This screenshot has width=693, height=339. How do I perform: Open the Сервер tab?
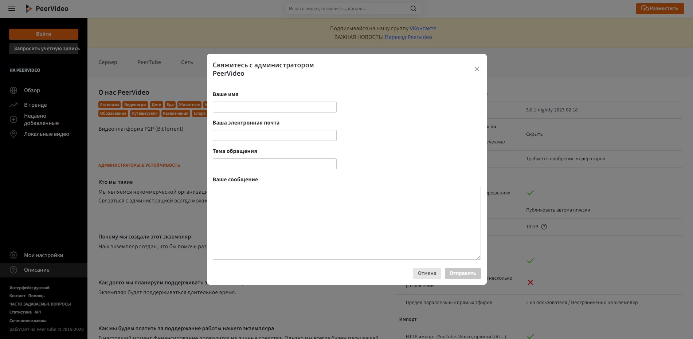point(108,62)
